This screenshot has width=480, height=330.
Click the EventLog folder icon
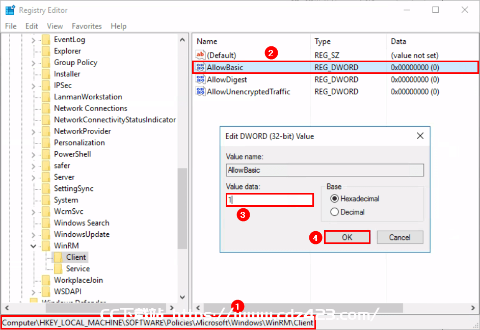[46, 40]
